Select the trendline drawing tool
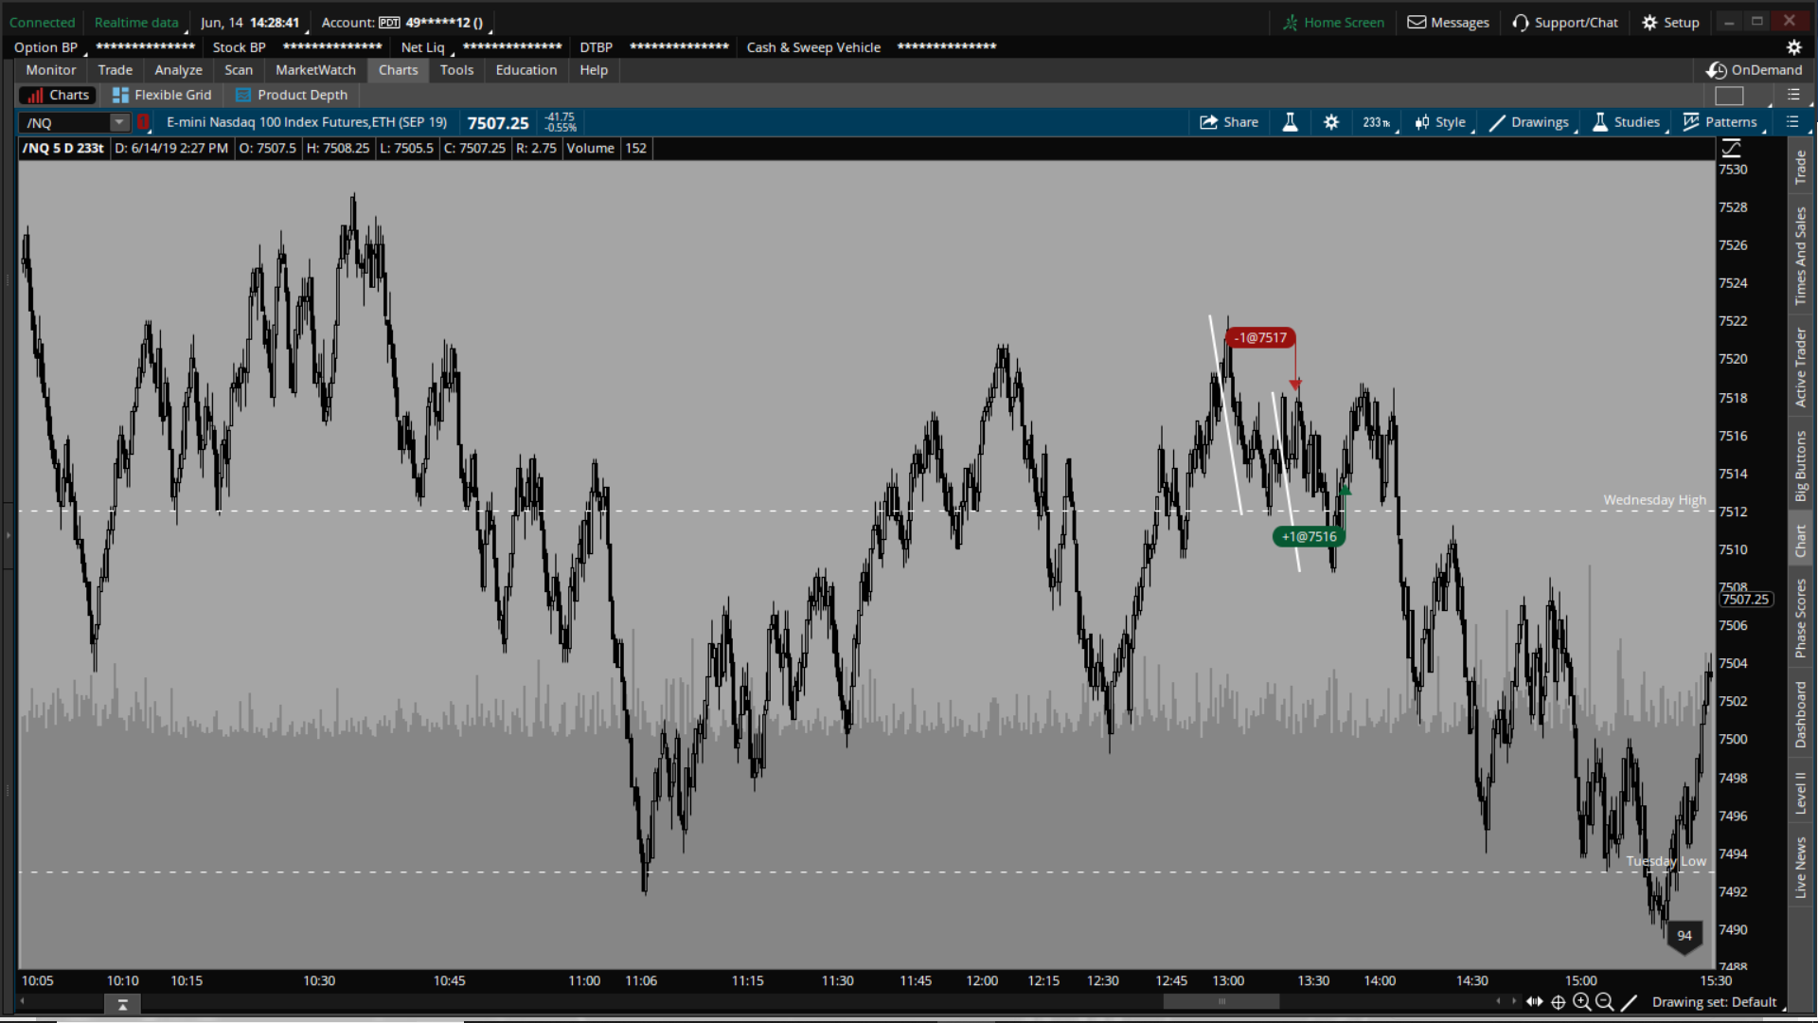 coord(1629,1002)
